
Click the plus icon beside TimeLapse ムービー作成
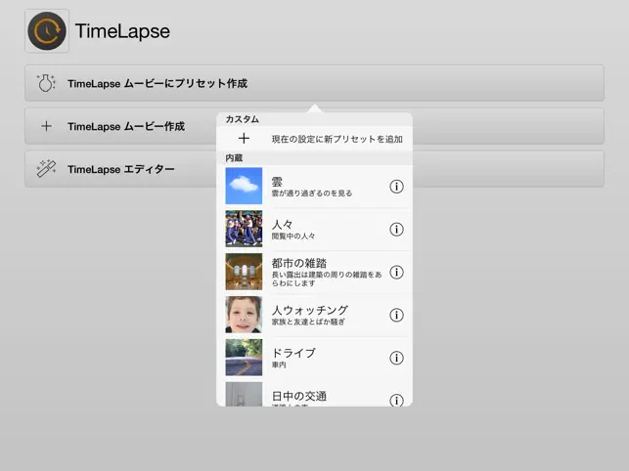46,126
